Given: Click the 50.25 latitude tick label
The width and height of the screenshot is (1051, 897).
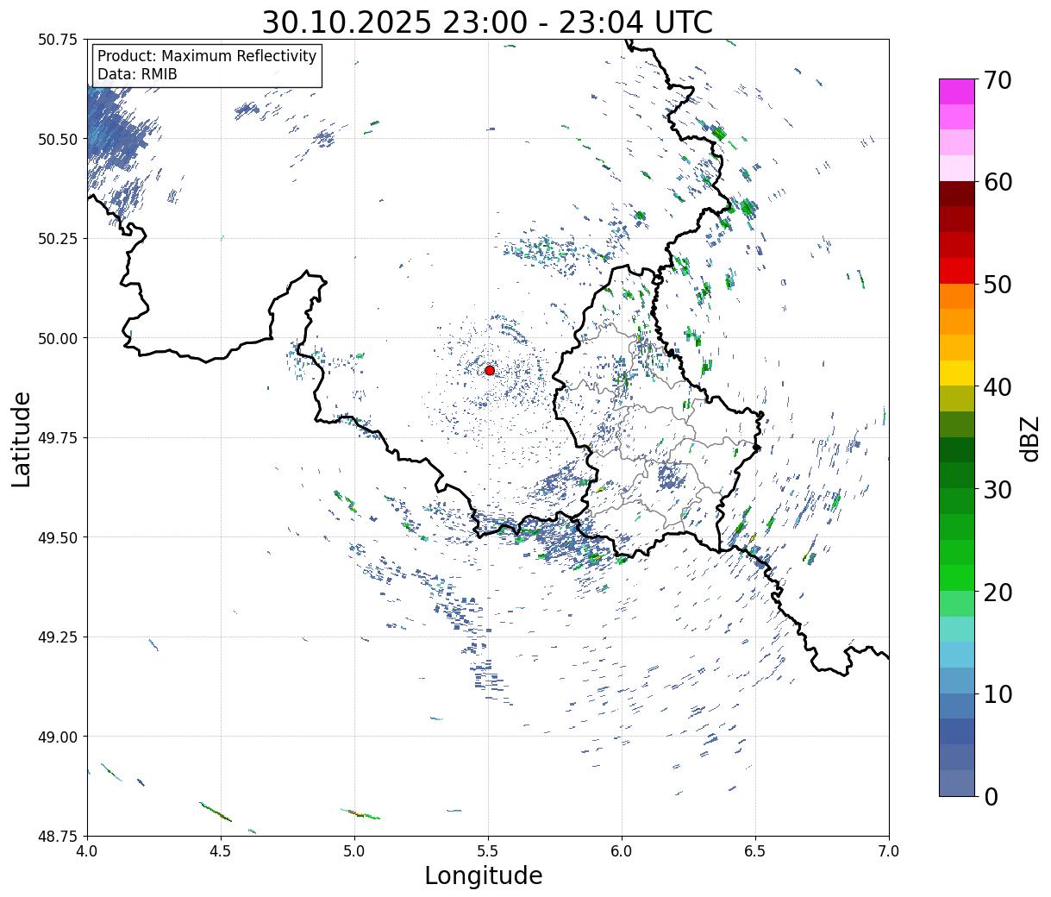Looking at the screenshot, I should 58,239.
